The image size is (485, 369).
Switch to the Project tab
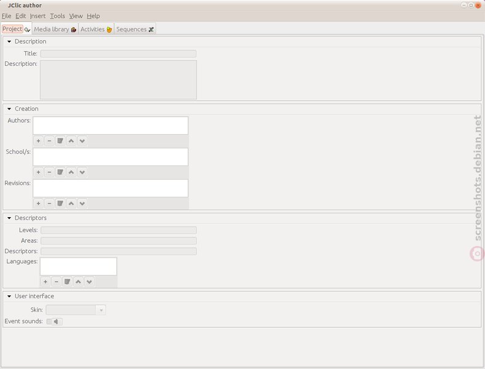point(16,29)
